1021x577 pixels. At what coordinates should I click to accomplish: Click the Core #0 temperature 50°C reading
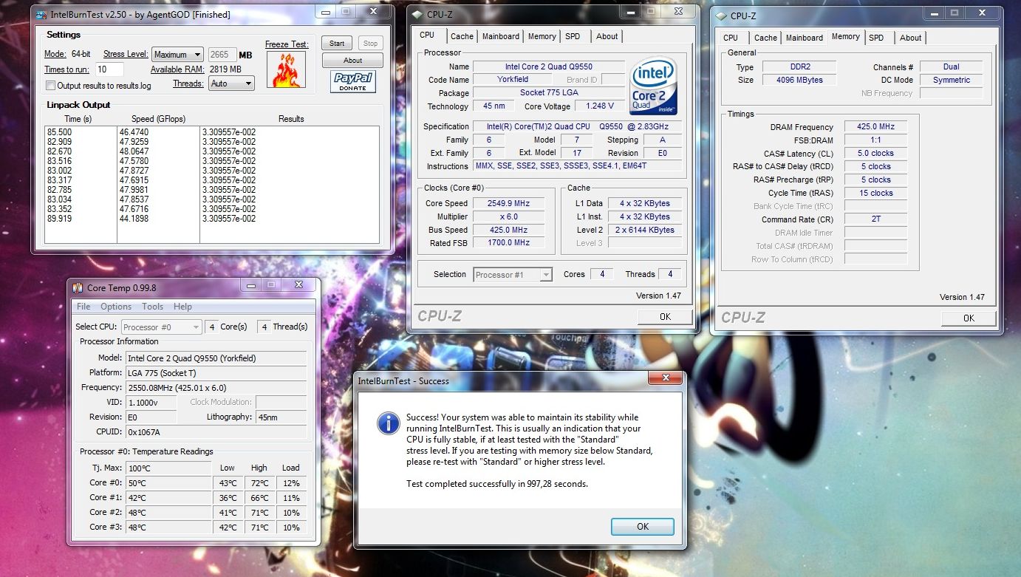(x=168, y=483)
